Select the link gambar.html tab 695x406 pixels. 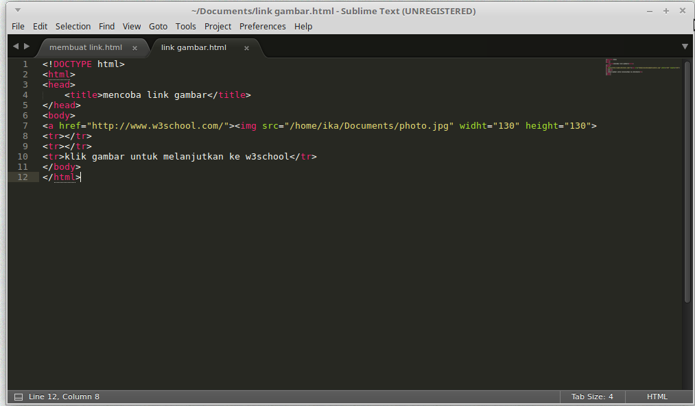click(x=193, y=47)
